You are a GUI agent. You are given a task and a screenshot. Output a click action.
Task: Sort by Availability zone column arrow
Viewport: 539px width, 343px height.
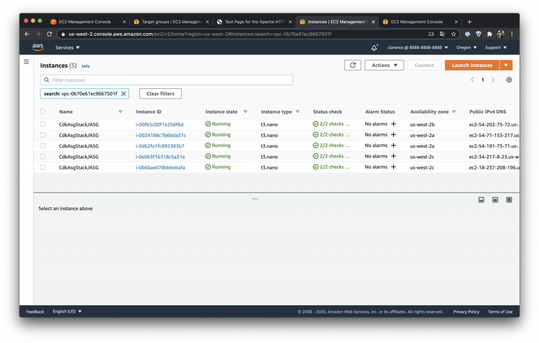point(454,112)
